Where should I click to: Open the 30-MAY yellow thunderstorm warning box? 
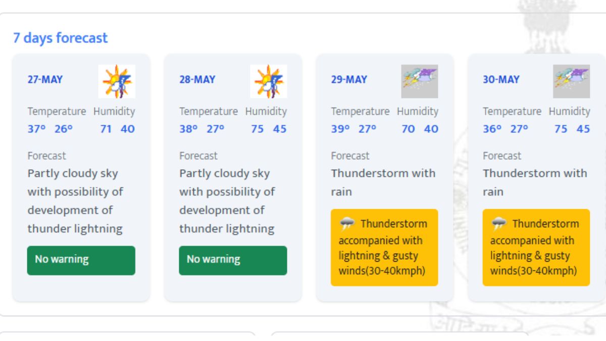(536, 248)
